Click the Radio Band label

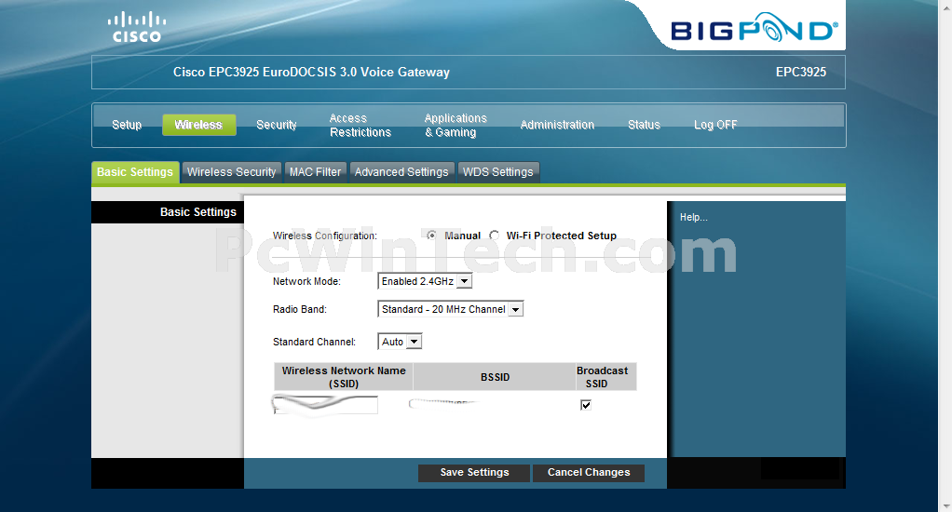click(x=299, y=309)
